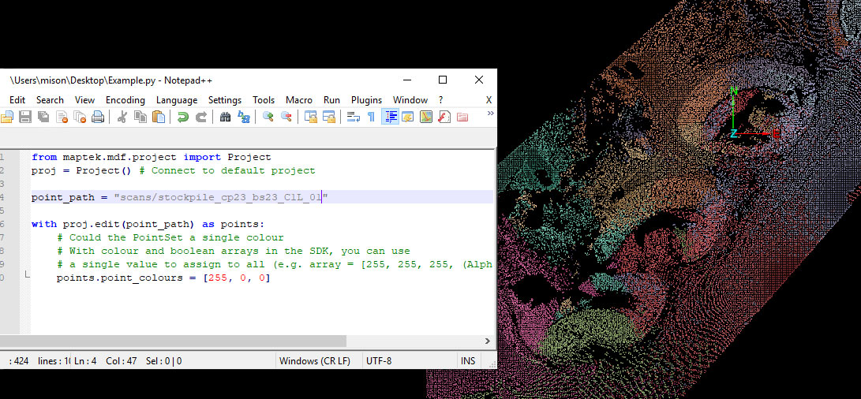
Task: Click the horizontal scrollbar right arrow
Action: click(488, 341)
